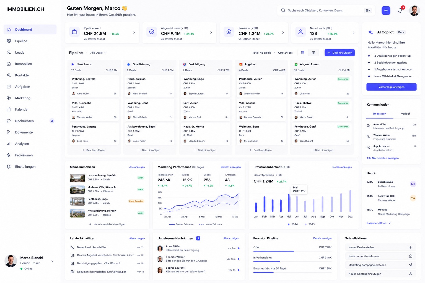
Task: Click Marketing Kampagne erstellen send icon
Action: pyautogui.click(x=410, y=265)
